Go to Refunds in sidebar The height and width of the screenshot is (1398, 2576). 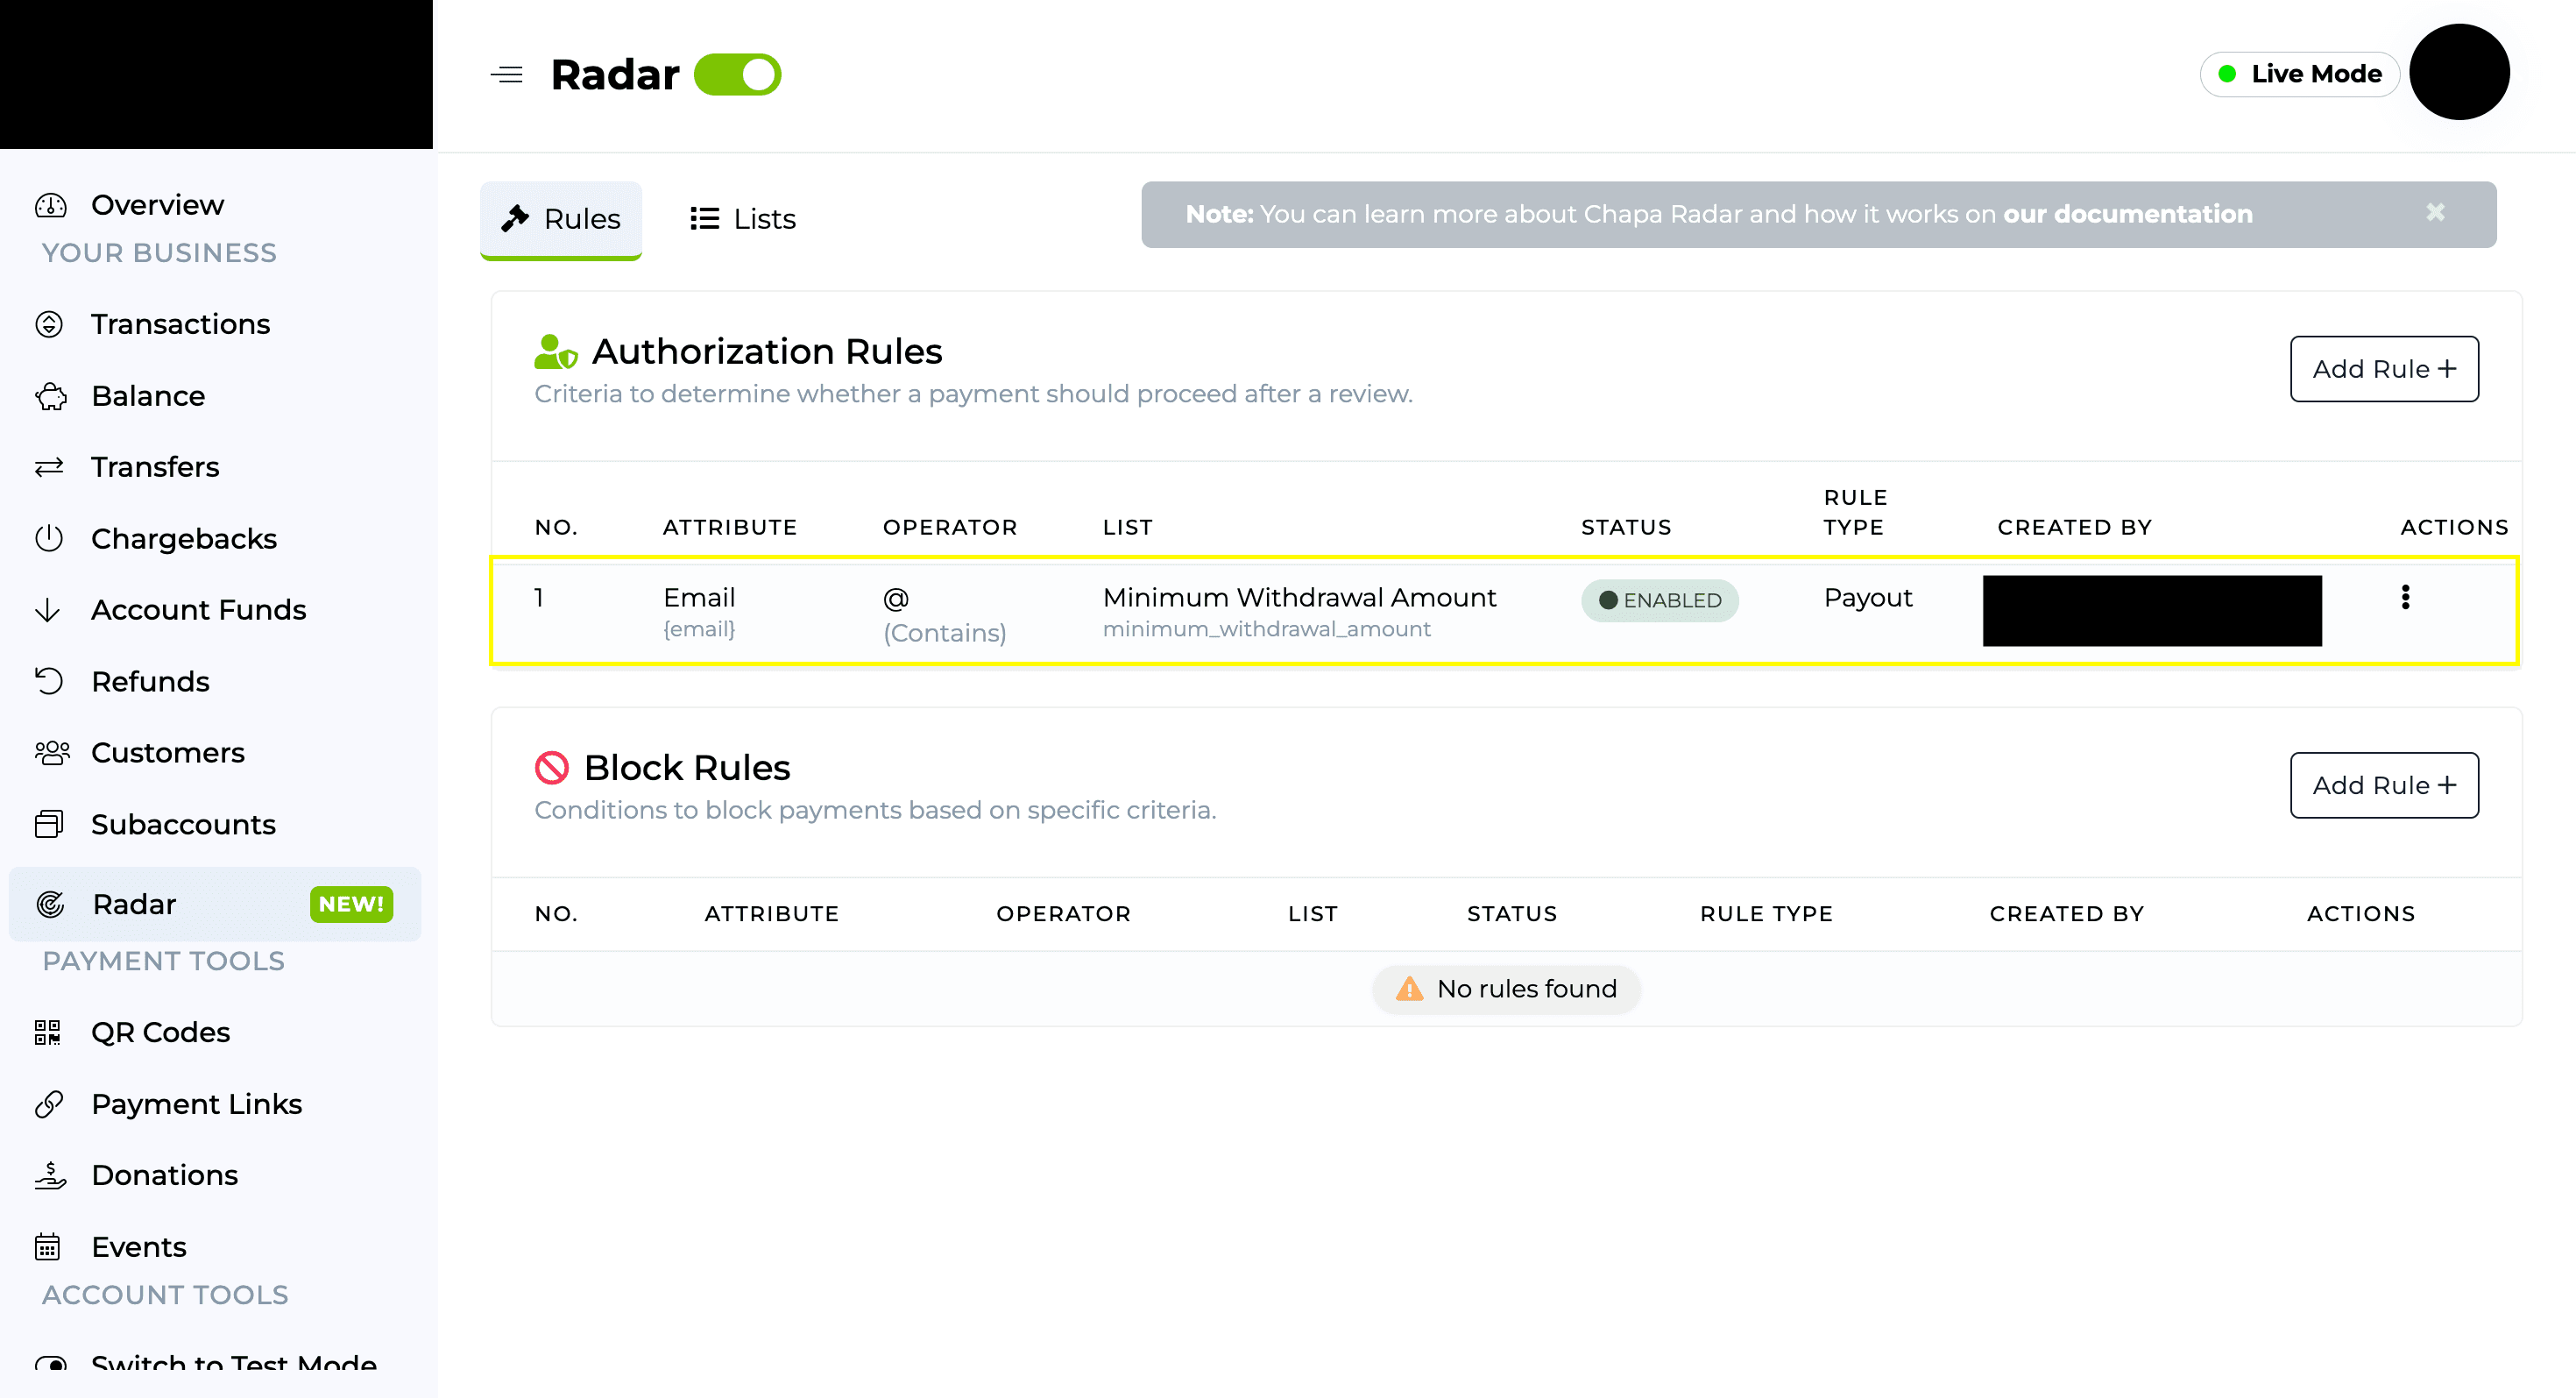[x=150, y=681]
